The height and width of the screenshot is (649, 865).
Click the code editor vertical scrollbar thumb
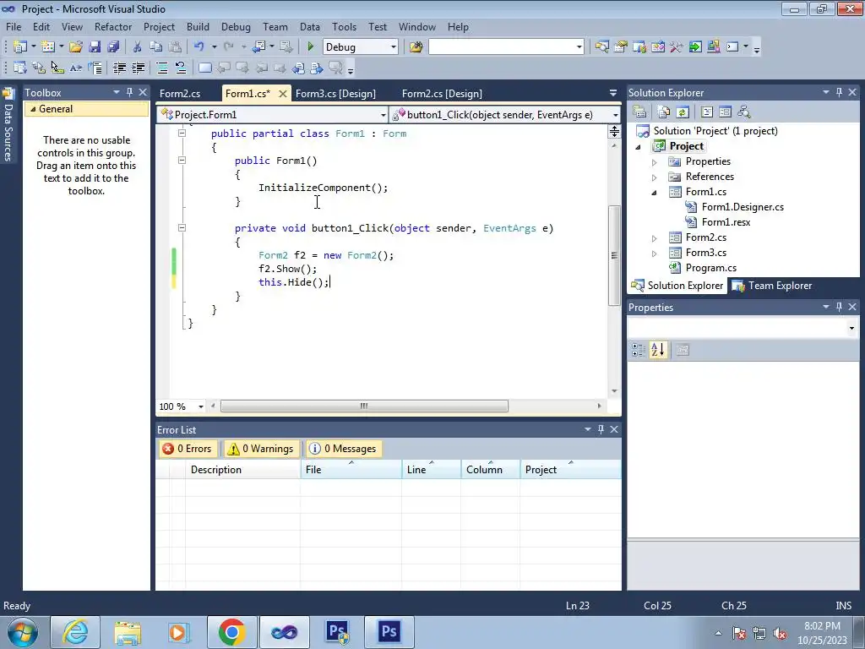coord(614,255)
